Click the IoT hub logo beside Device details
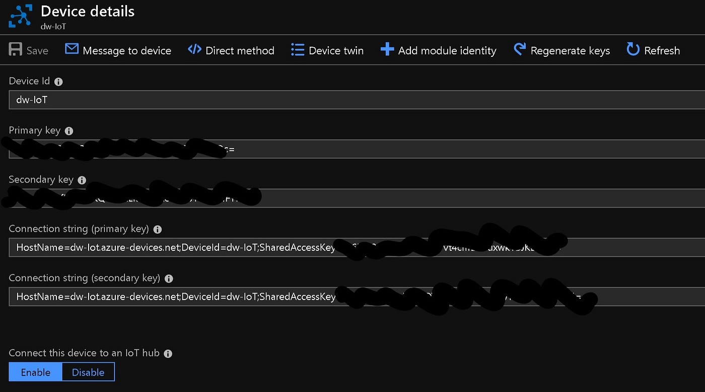Screen dimensions: 705x392 coord(21,16)
